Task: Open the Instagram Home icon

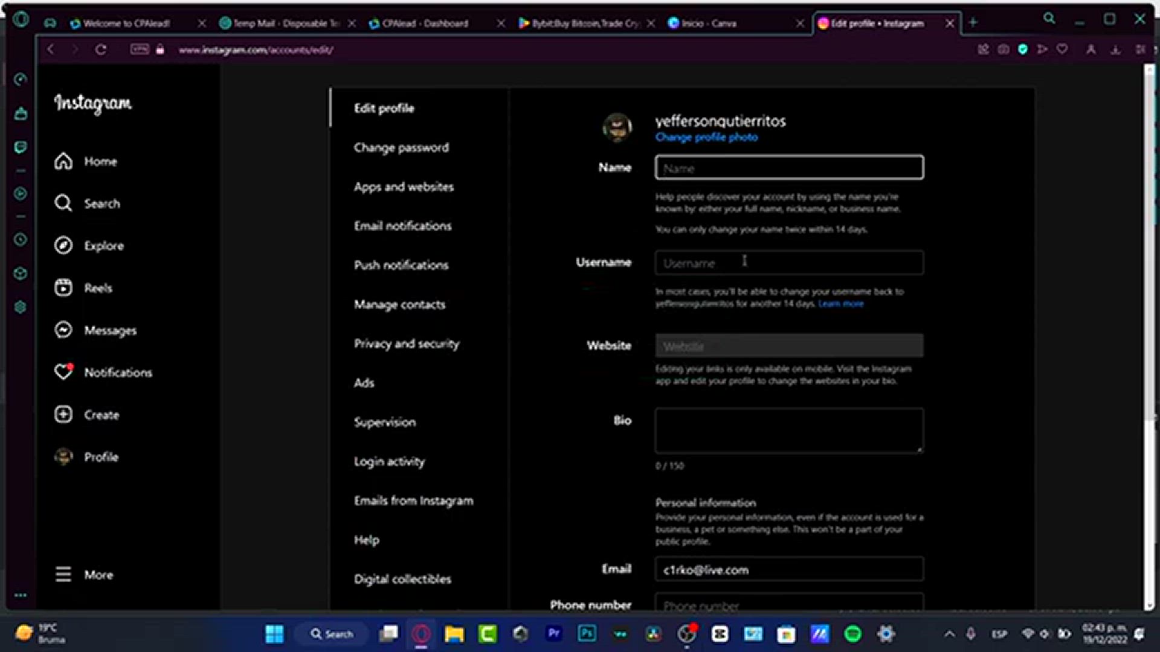Action: 63,161
